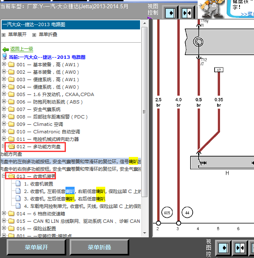Click folder icon for 016 保险丝配置

[11, 228]
